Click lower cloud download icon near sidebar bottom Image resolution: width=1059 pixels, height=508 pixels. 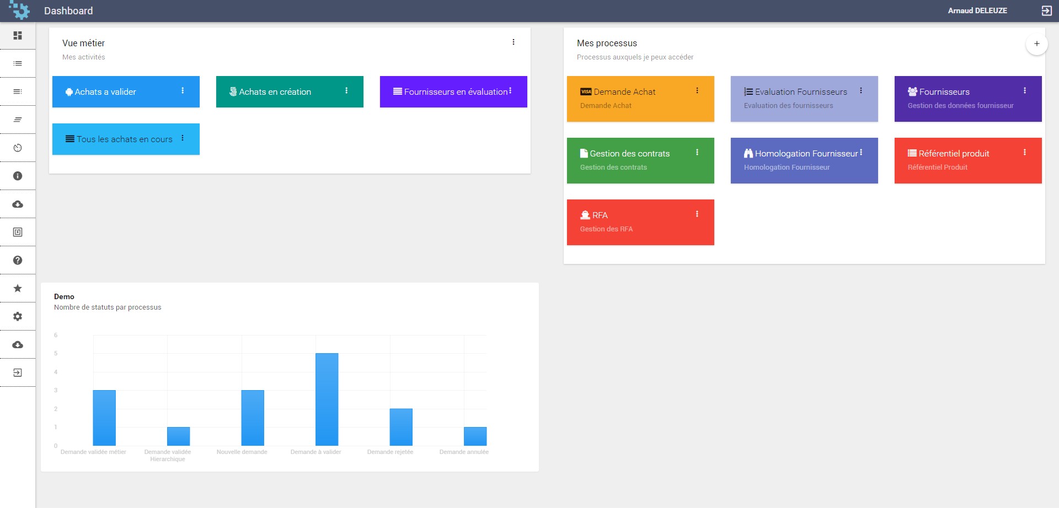(18, 344)
